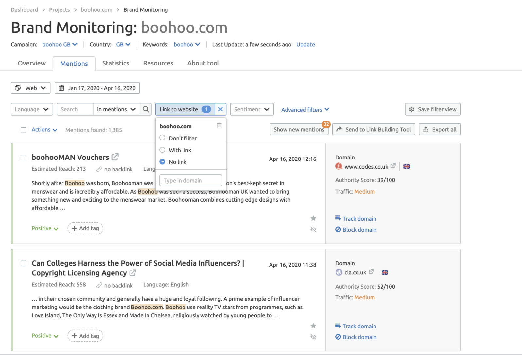Click the globe icon in Web selector
Viewport: 522px width, 355px height.
[x=18, y=88]
